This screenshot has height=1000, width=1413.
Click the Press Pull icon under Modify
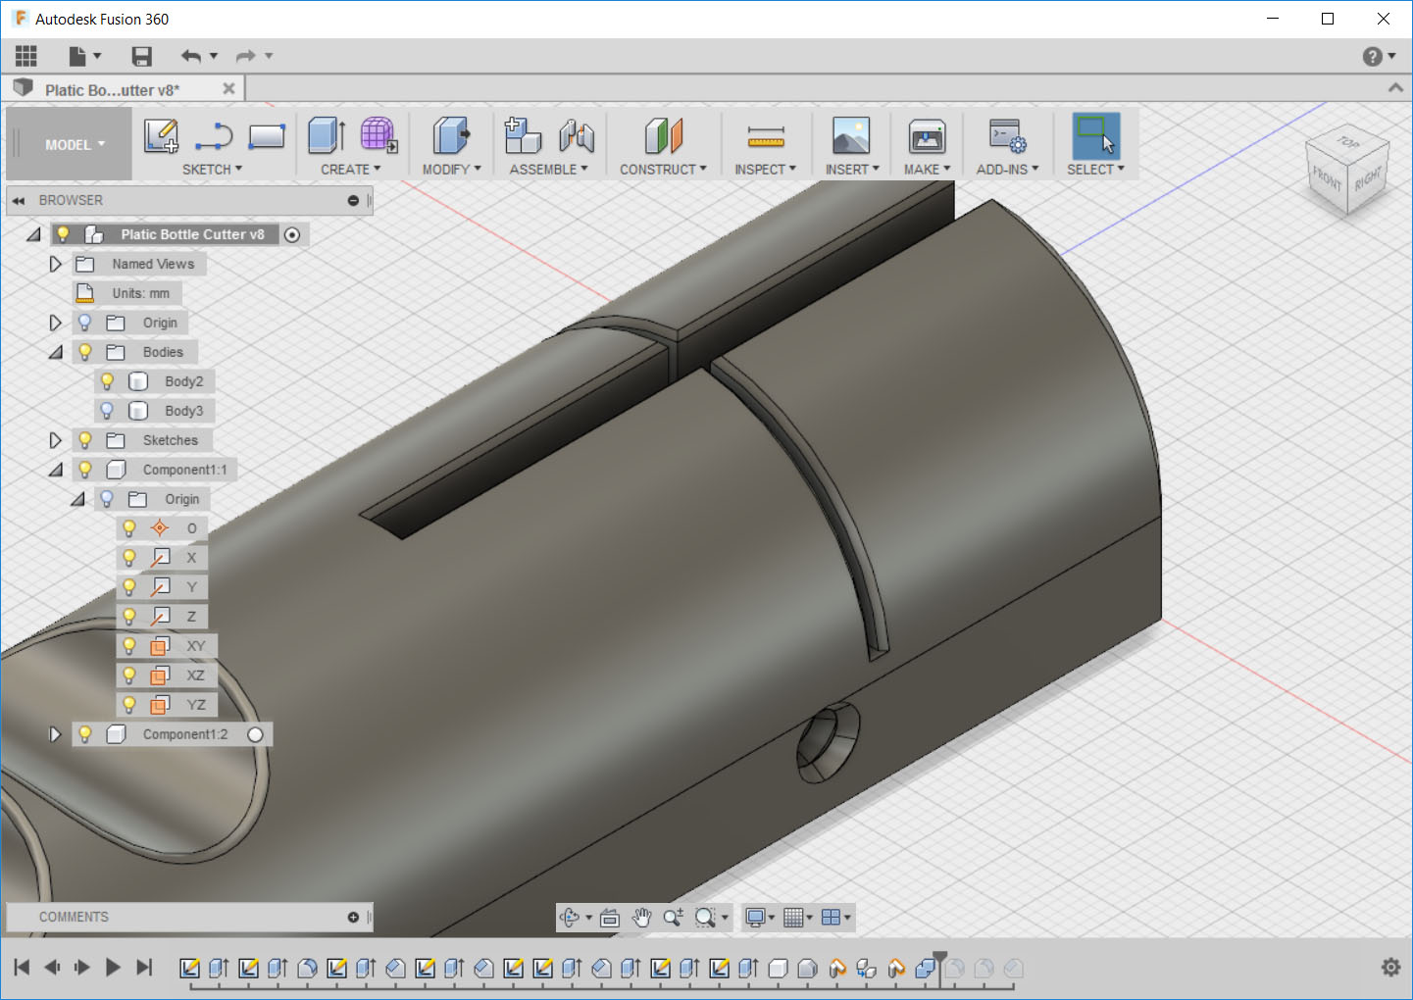coord(449,137)
